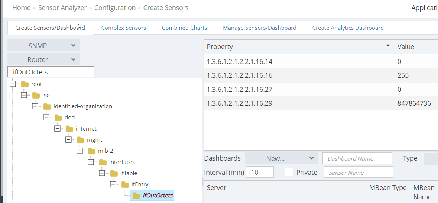
Task: Click the folder icon next to root
Action: pyautogui.click(x=25, y=84)
